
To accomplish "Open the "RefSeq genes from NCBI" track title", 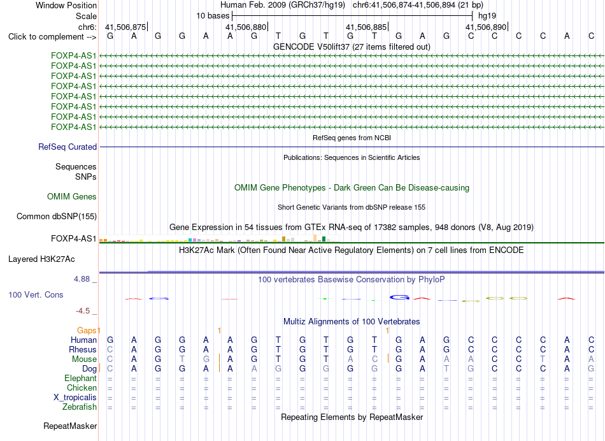I will (x=352, y=138).
